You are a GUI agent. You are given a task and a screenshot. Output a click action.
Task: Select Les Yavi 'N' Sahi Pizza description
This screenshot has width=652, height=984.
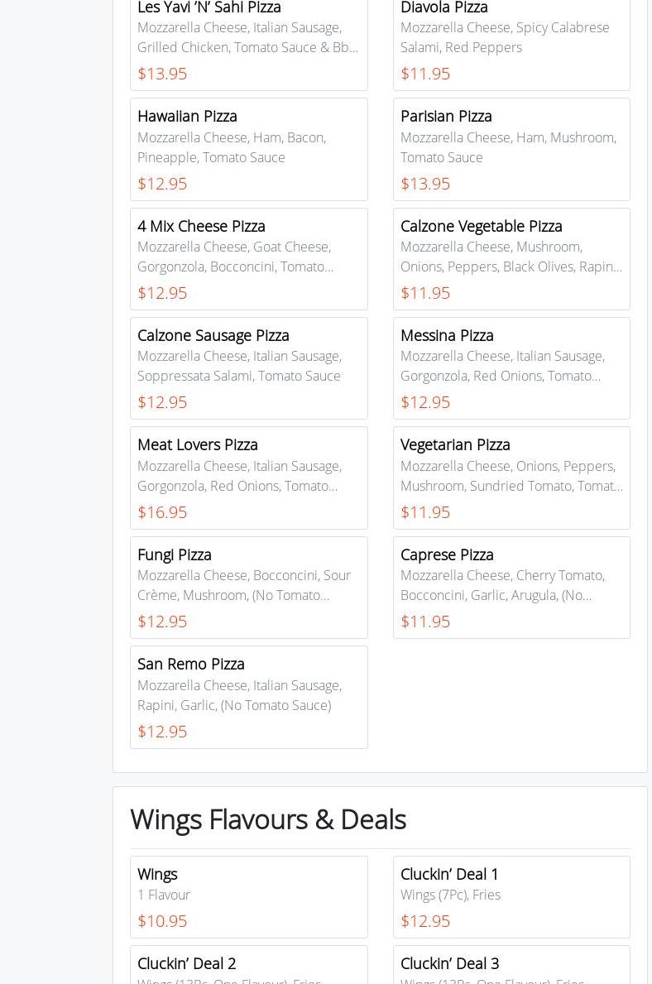pos(247,37)
